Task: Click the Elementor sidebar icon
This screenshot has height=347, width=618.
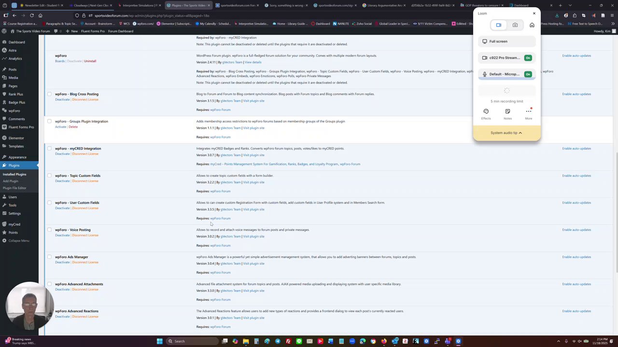Action: pyautogui.click(x=4, y=138)
